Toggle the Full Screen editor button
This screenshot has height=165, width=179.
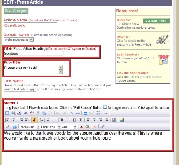pyautogui.click(x=7, y=113)
